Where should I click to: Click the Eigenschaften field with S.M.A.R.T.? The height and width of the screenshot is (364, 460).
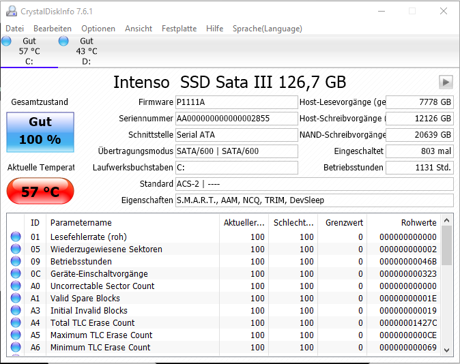pyautogui.click(x=315, y=200)
